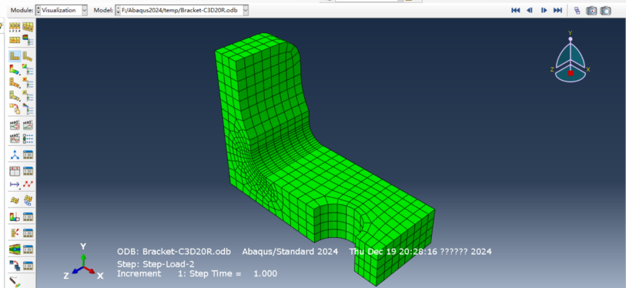This screenshot has width=626, height=288.
Task: Click Create Field Output icon with the single yellow mesh patch
Action: [14, 200]
